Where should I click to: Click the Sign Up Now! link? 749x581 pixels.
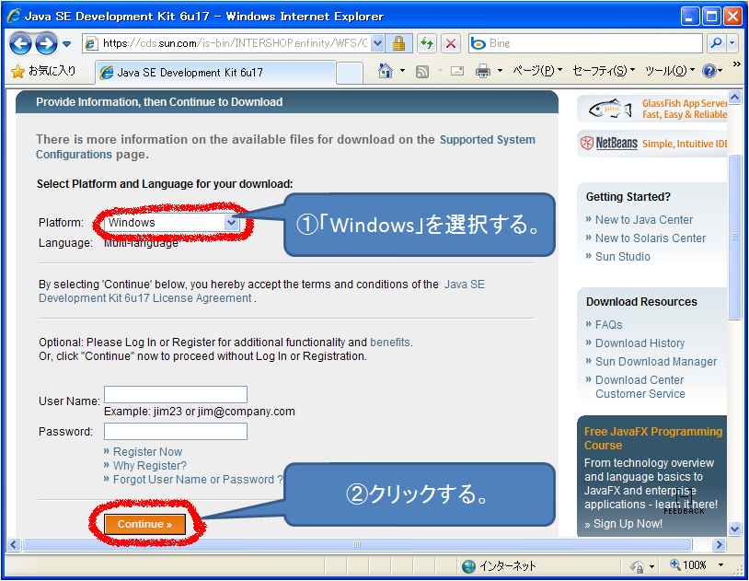point(628,524)
